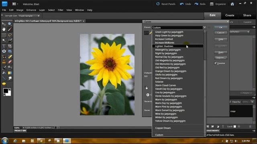The width and height of the screenshot is (257, 144).
Task: Switch to the Create tab
Action: (230, 15)
